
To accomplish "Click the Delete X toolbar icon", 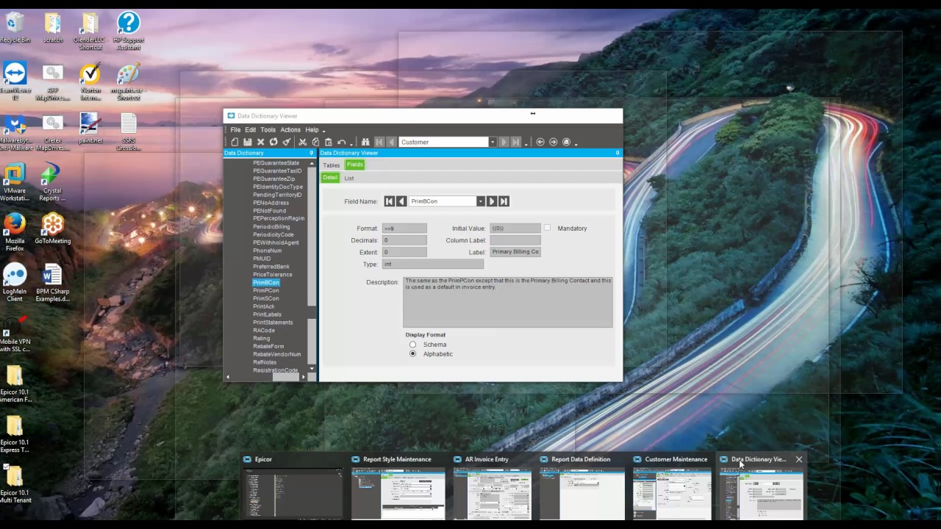I will (x=260, y=142).
